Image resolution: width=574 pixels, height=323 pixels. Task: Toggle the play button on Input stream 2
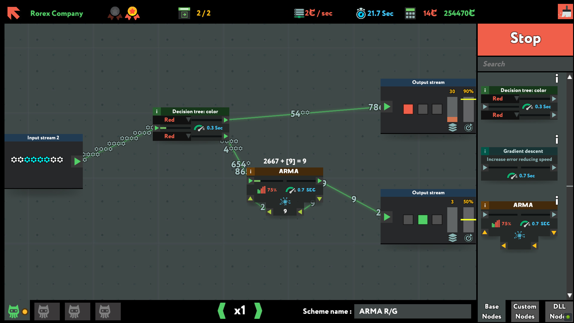77,161
